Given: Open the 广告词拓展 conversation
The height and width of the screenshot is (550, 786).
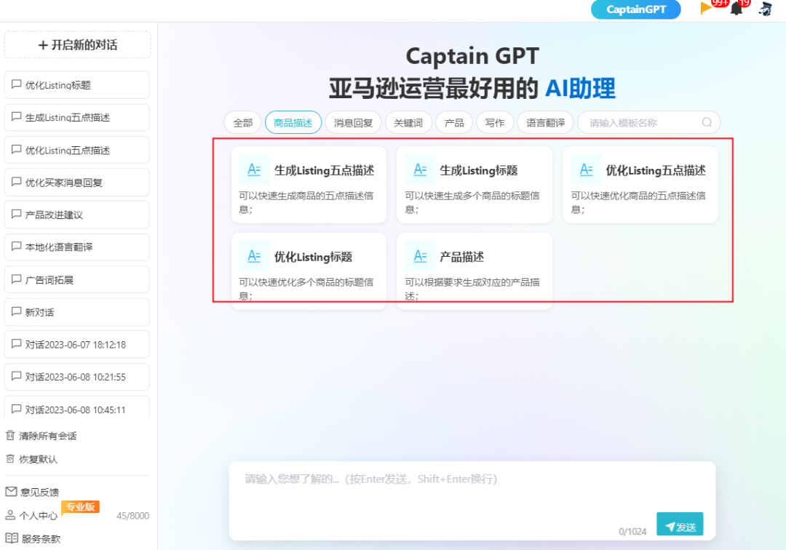Looking at the screenshot, I should (77, 280).
